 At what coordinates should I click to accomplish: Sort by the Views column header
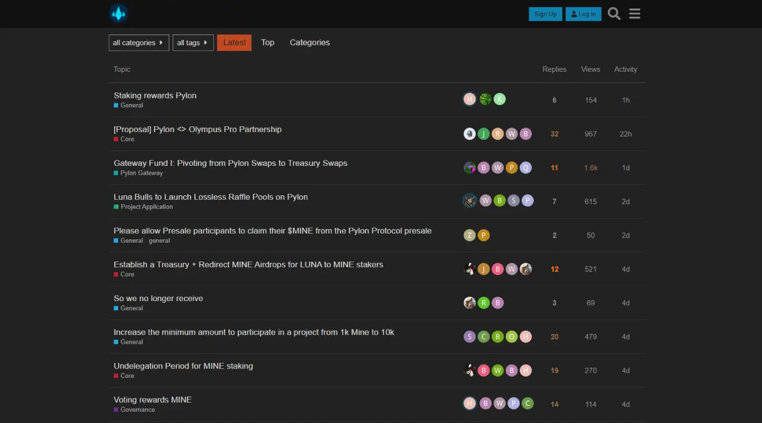coord(590,69)
